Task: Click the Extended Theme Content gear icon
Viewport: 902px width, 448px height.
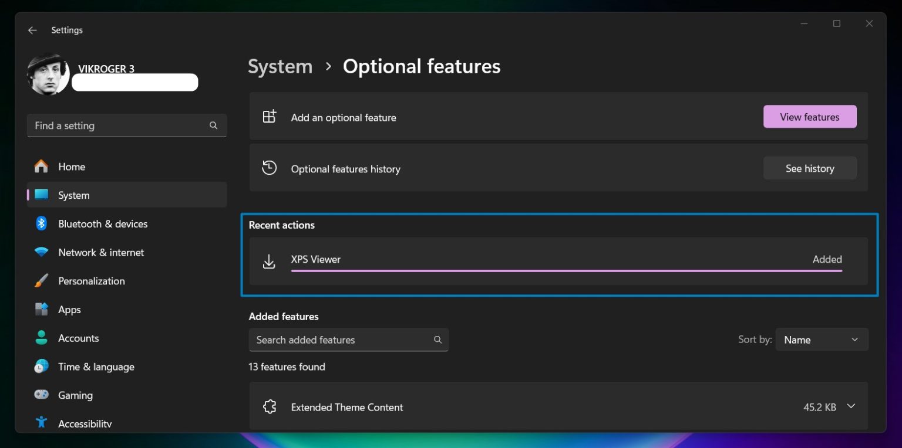Action: coord(270,406)
